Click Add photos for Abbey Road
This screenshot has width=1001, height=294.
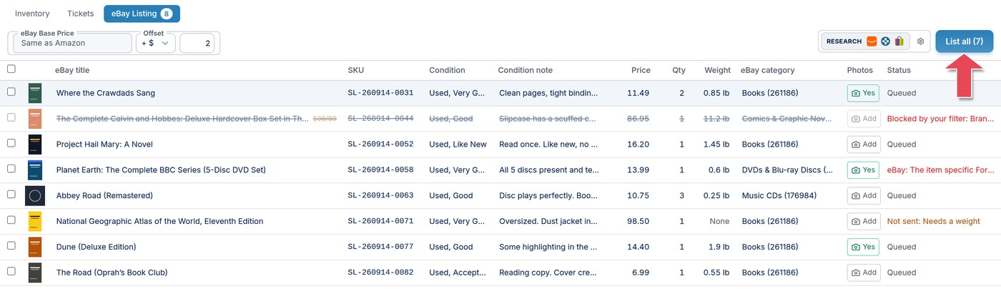864,196
